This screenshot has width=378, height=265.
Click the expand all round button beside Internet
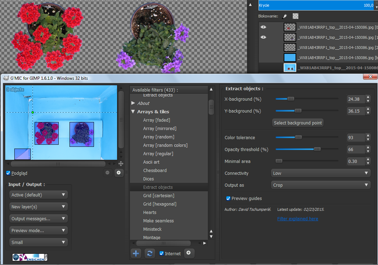(x=189, y=253)
